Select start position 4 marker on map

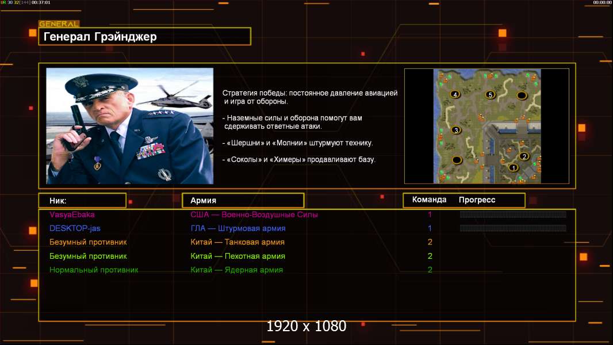(455, 94)
